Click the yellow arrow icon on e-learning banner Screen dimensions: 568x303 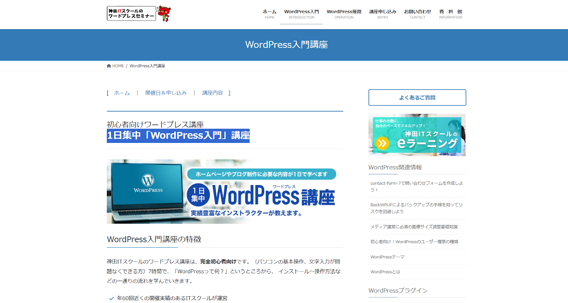382,144
